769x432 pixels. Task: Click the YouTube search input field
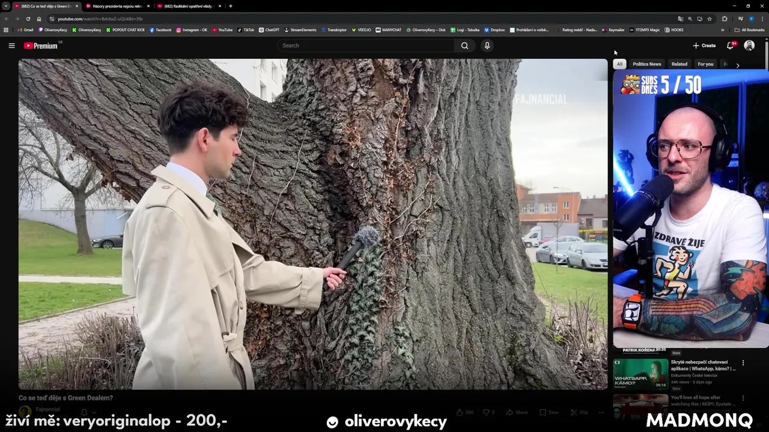coord(366,46)
